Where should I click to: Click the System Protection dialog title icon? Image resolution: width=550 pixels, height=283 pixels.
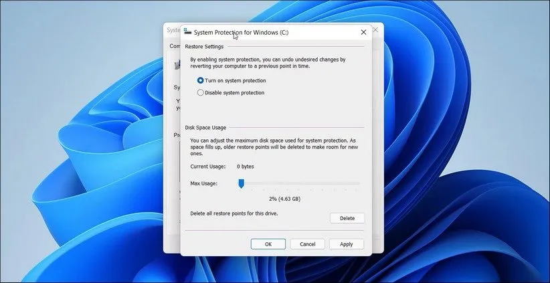click(187, 32)
